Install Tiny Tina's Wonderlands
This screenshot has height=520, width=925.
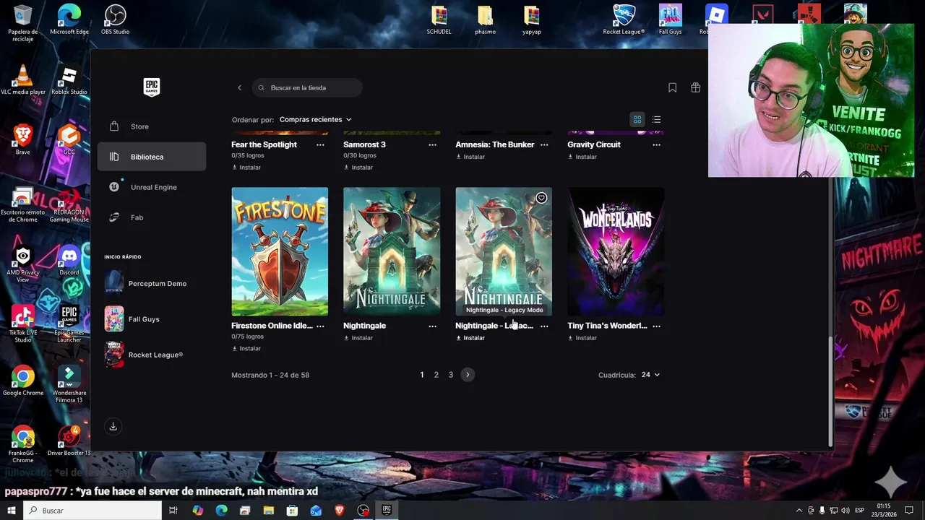(582, 338)
